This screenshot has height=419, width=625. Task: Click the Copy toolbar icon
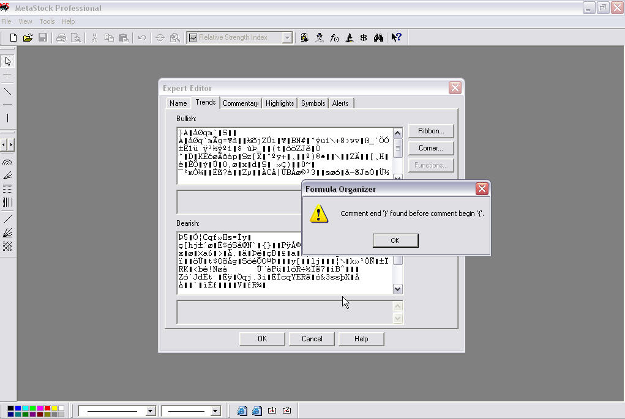point(109,37)
